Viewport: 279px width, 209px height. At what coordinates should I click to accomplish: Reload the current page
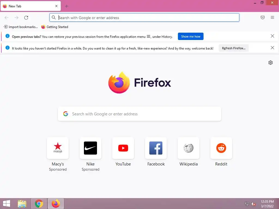pyautogui.click(x=26, y=17)
